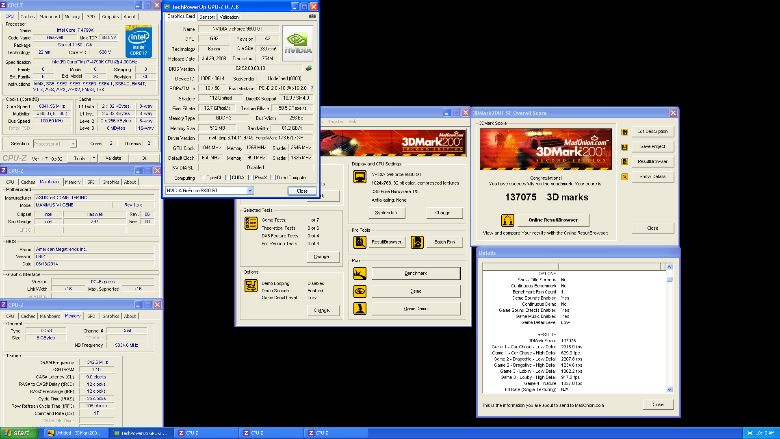
Task: Open the Graphics tab in Mainboard CPU-Z window
Action: pyautogui.click(x=111, y=182)
